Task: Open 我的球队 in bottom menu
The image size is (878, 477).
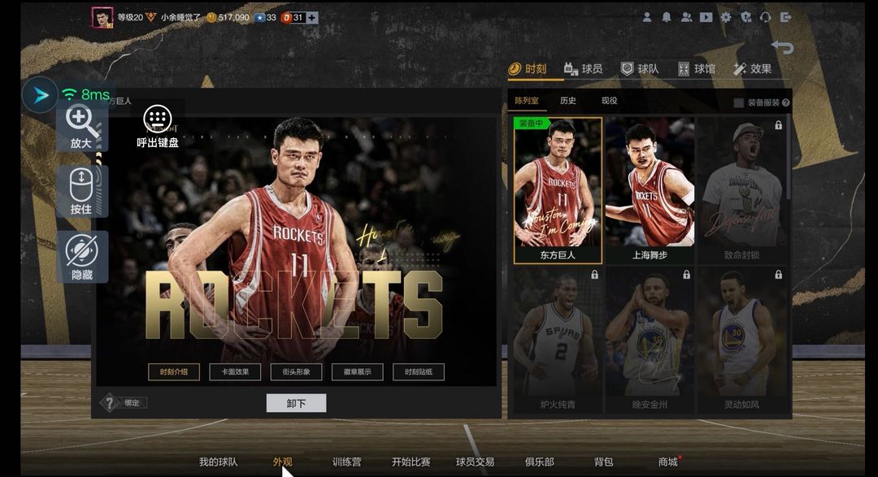Action: 219,462
